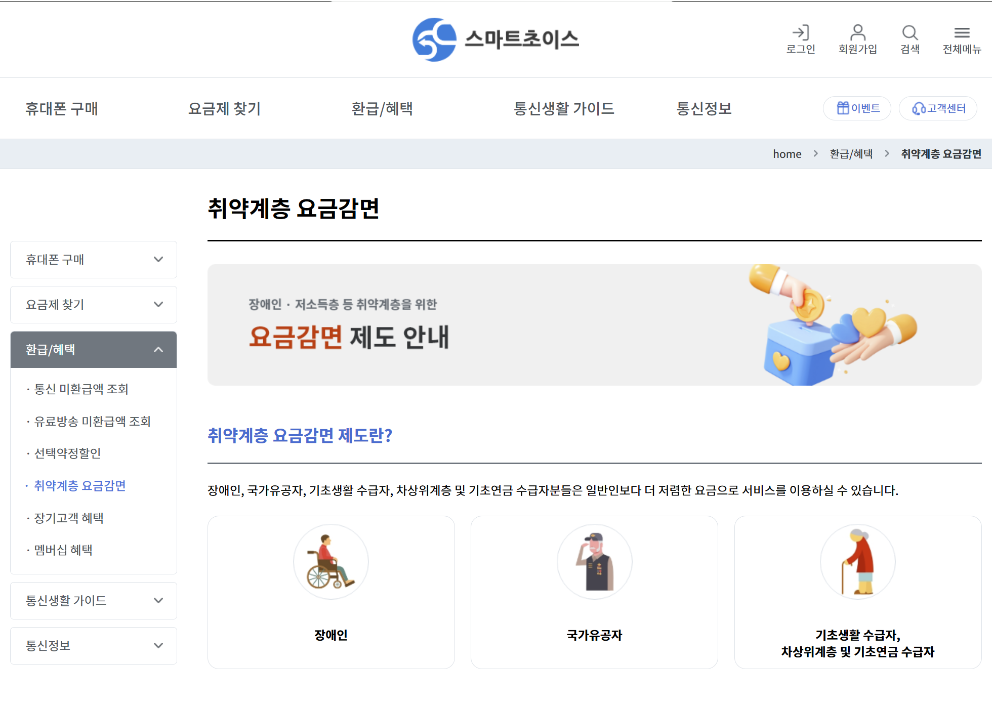Open search via the magnifier icon
Image resolution: width=992 pixels, height=705 pixels.
[910, 33]
